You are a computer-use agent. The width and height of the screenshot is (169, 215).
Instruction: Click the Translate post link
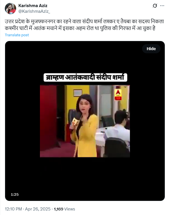[17, 35]
